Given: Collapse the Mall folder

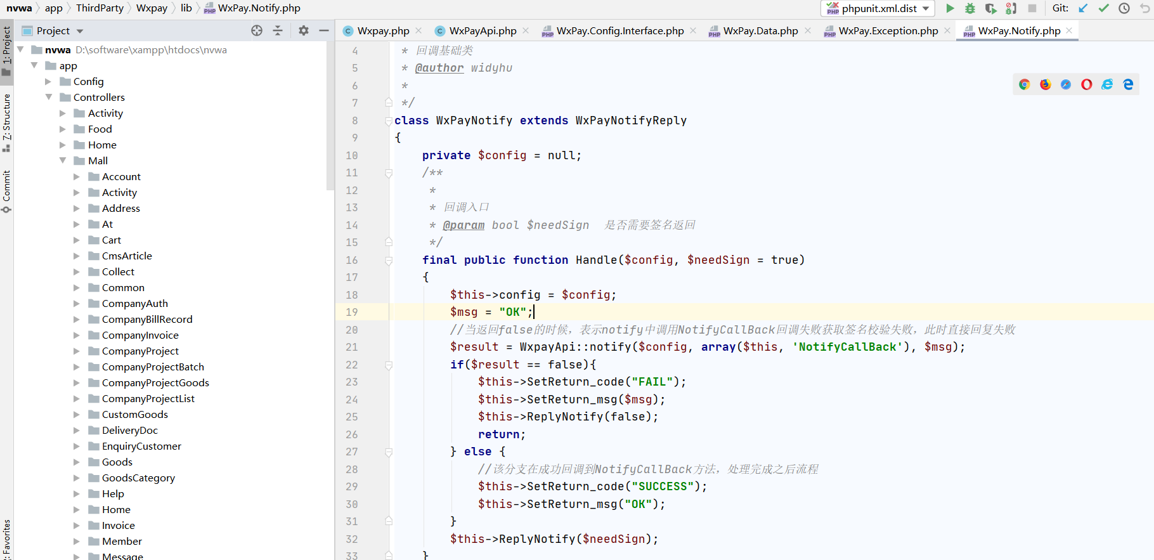Looking at the screenshot, I should pyautogui.click(x=63, y=160).
